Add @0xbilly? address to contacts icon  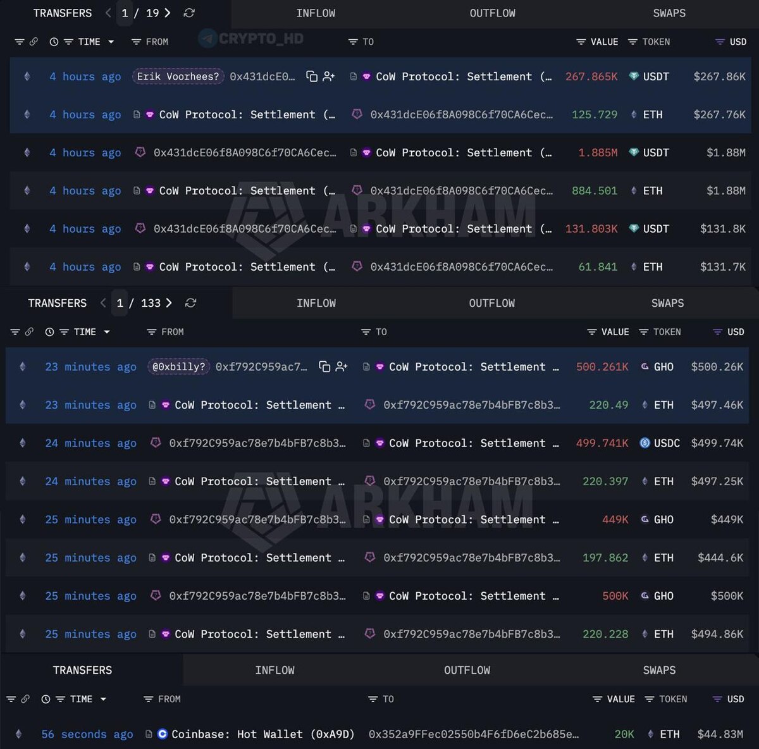tap(342, 367)
